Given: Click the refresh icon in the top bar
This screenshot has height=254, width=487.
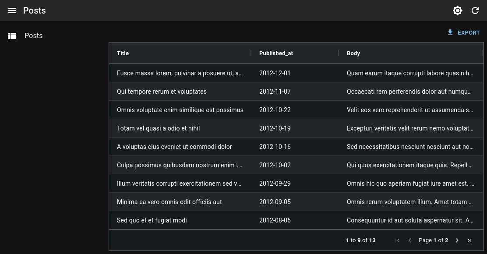Looking at the screenshot, I should coord(475,11).
